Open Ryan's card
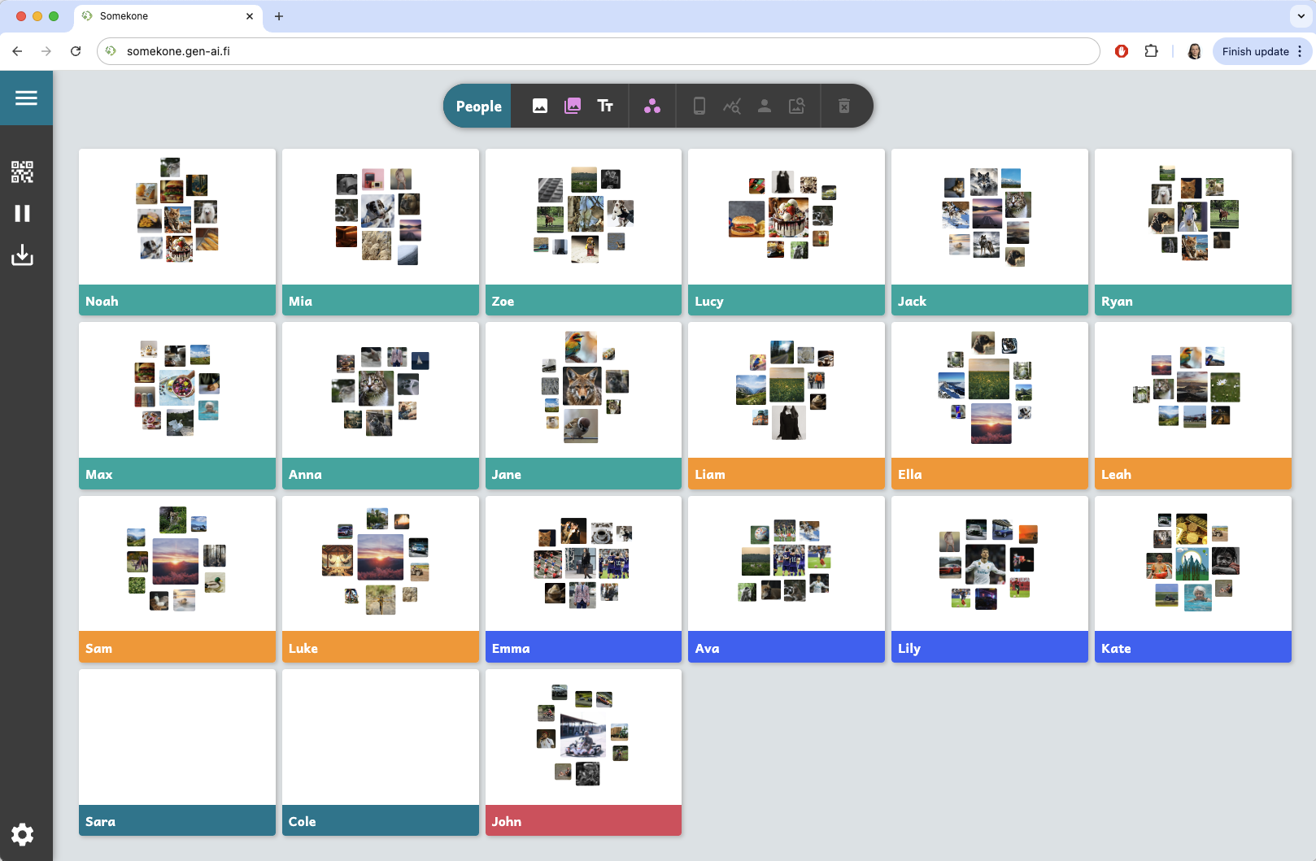This screenshot has width=1316, height=861. click(1193, 232)
